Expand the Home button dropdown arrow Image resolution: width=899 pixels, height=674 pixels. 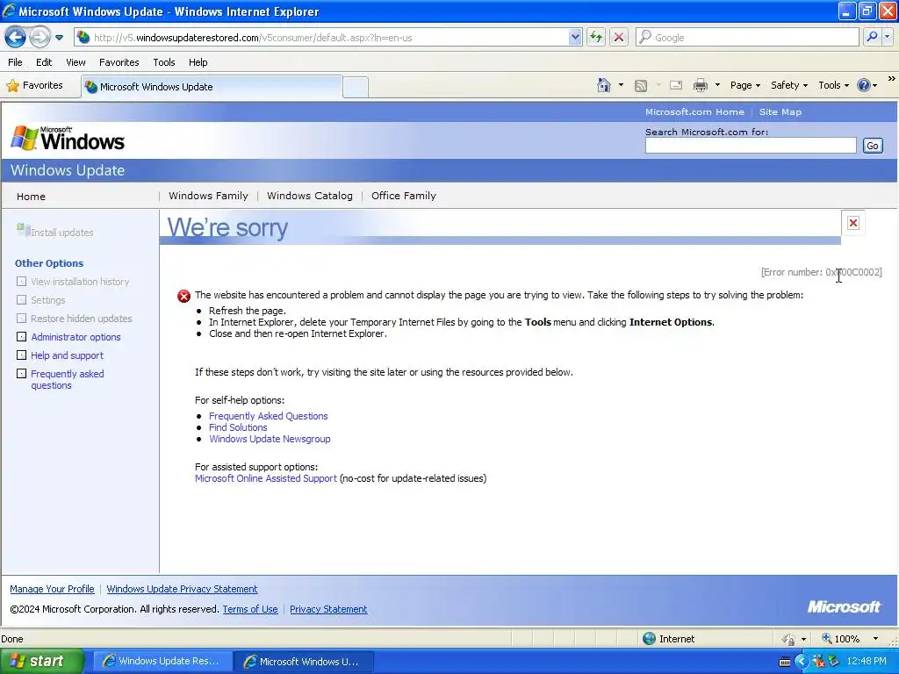click(x=621, y=85)
